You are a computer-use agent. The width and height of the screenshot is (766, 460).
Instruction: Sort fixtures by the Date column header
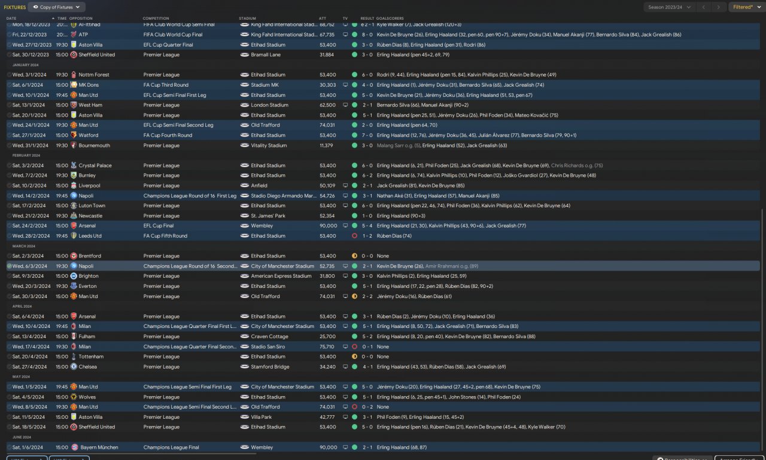click(11, 19)
